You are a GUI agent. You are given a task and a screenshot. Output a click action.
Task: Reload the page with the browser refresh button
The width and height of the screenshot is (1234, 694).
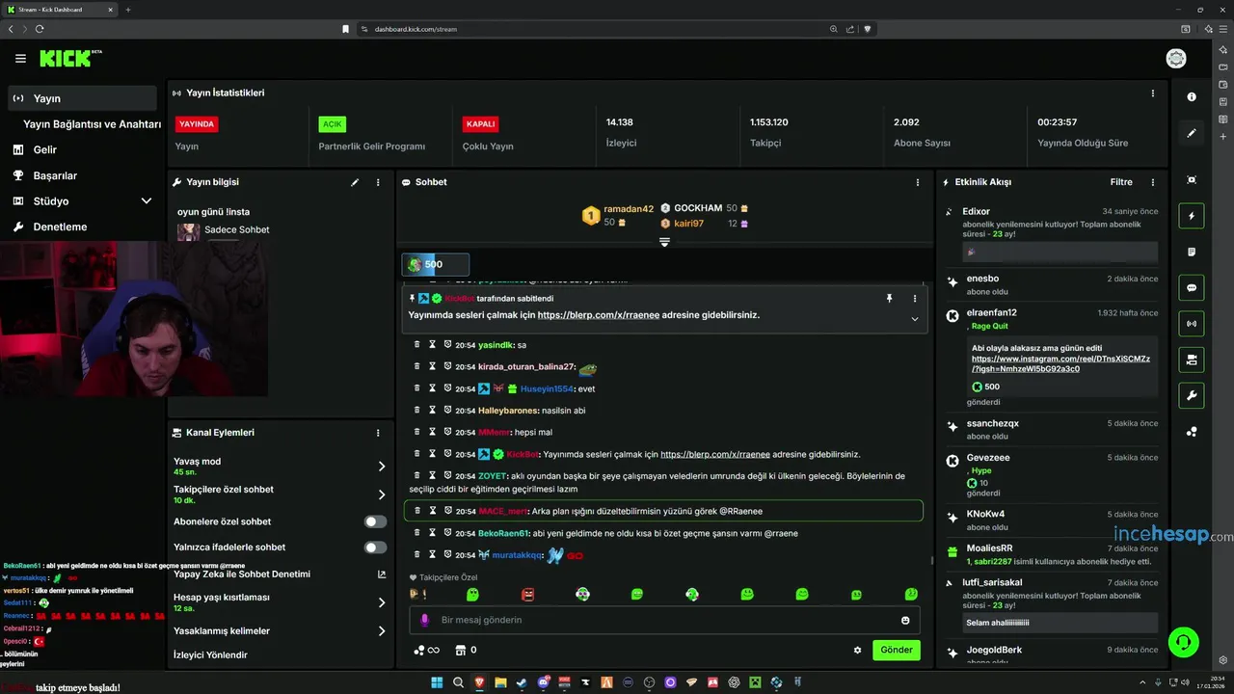(x=40, y=29)
